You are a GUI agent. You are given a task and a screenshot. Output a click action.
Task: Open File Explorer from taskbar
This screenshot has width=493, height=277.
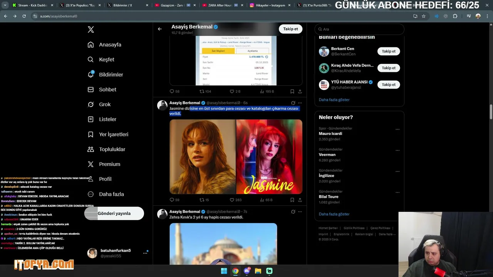coord(258,271)
